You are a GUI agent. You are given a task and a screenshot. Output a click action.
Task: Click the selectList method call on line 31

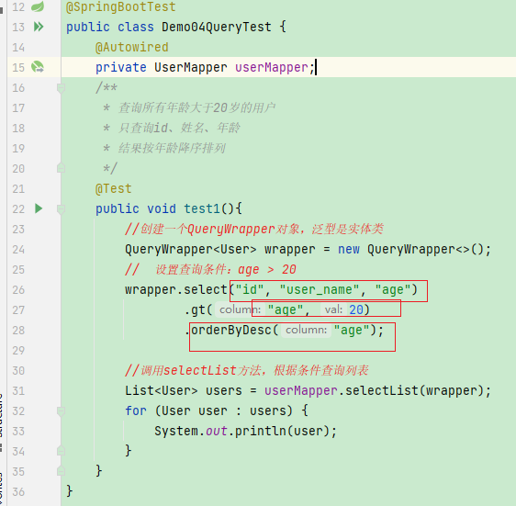[381, 391]
